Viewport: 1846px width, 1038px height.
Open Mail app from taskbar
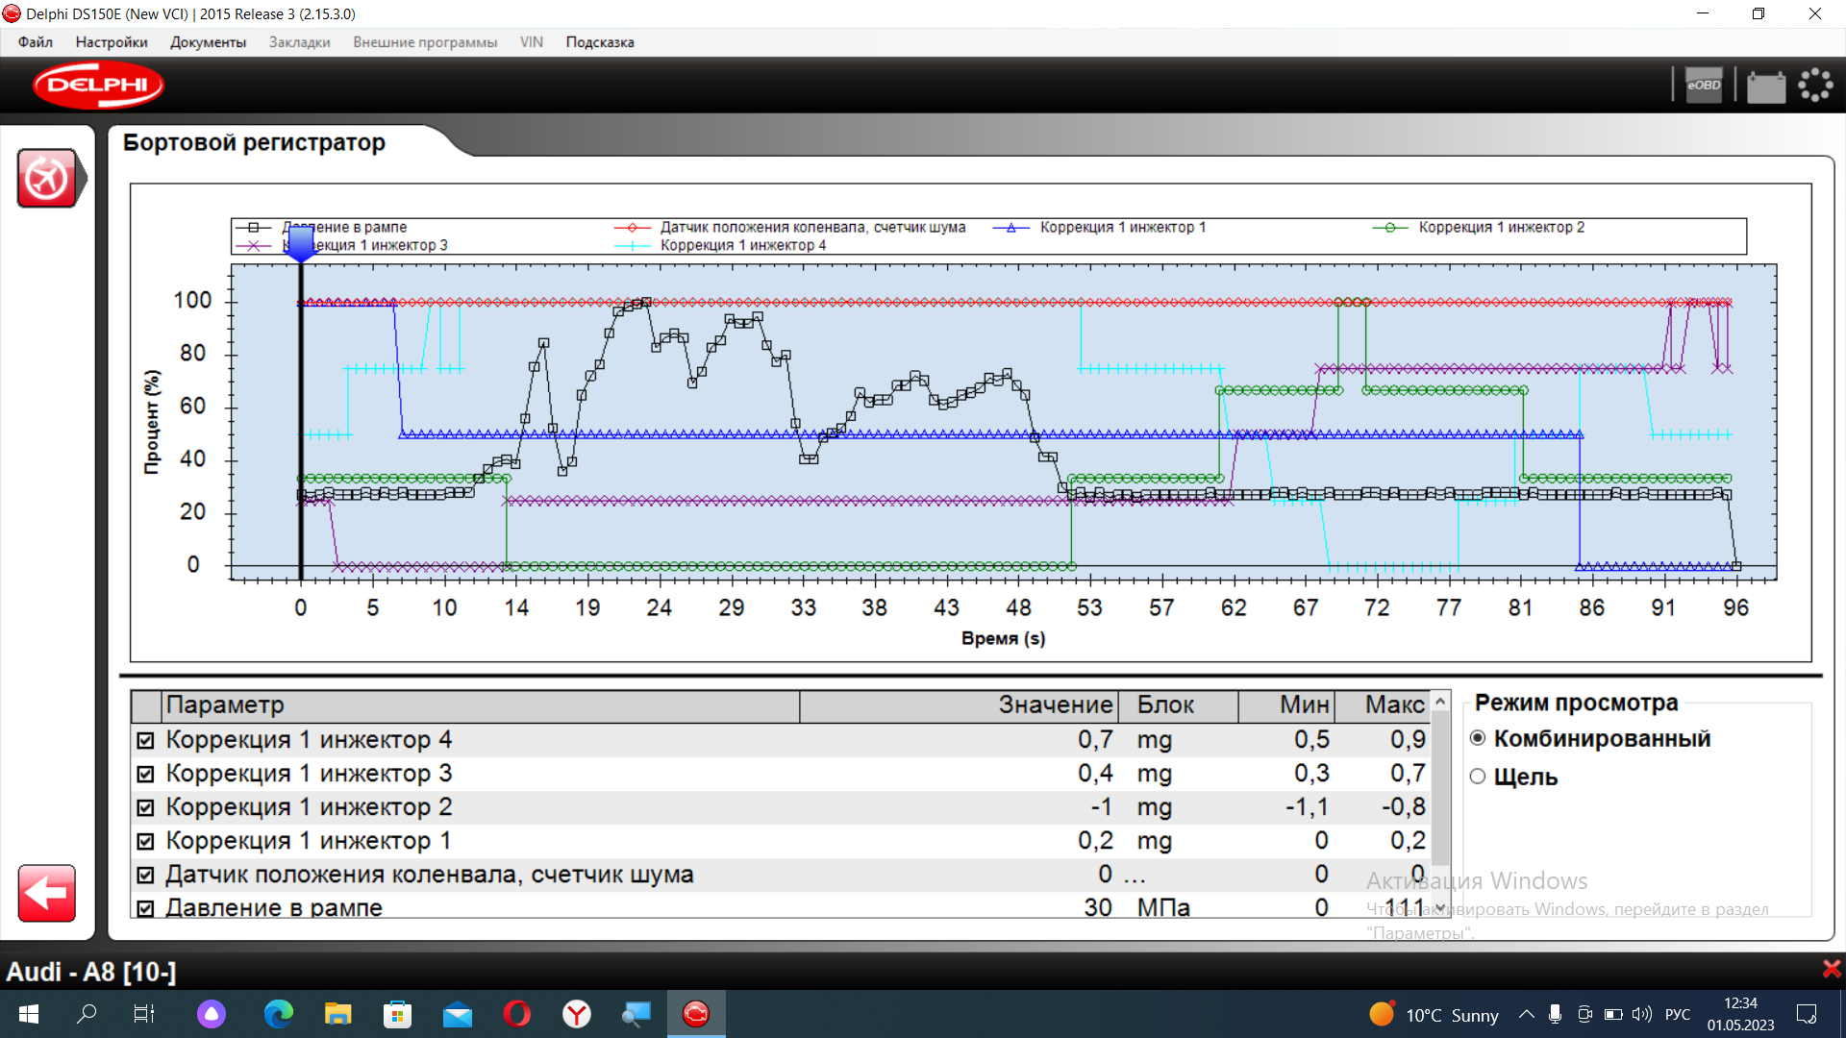[458, 1014]
